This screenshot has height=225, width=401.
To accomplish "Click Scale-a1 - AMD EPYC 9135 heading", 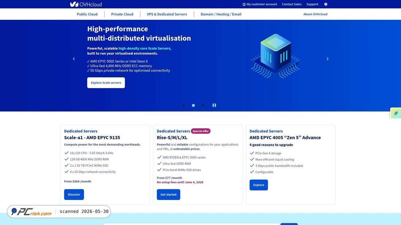I will pyautogui.click(x=92, y=137).
